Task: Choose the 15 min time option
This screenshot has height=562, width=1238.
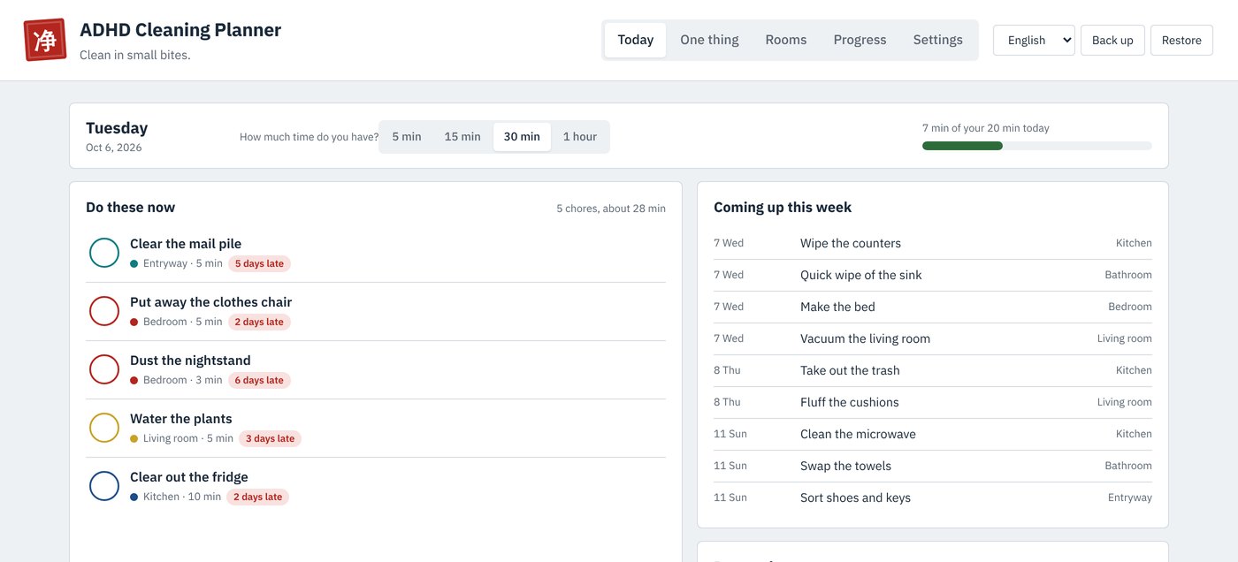Action: 462,137
